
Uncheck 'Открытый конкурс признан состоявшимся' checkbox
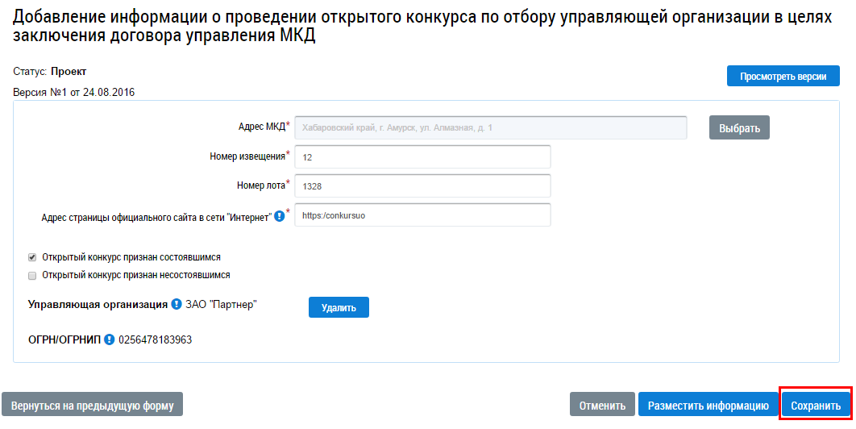pos(32,257)
